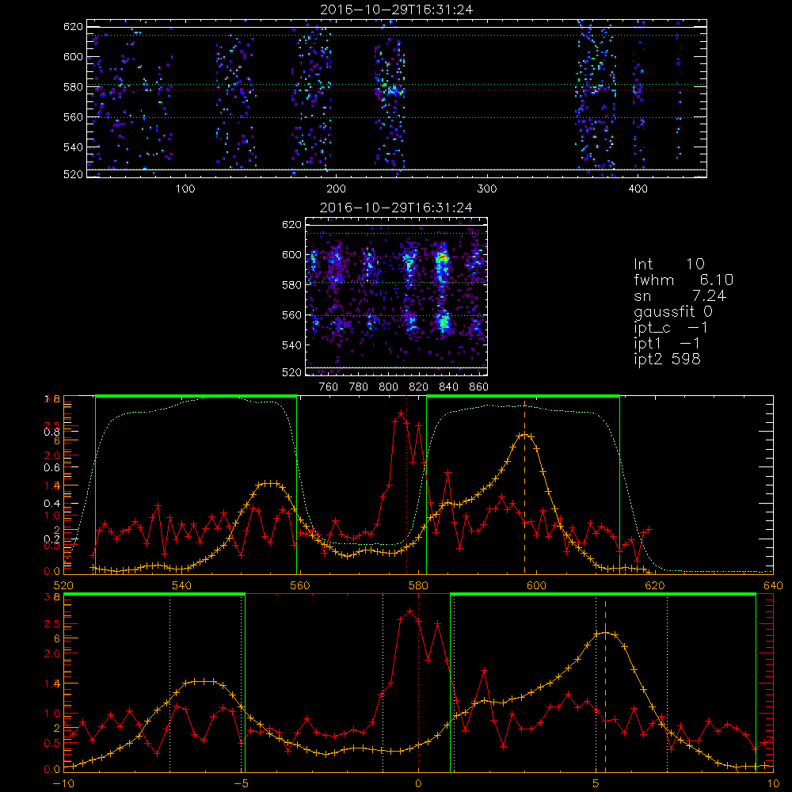
Task: Click x-axis label 760 under middle image
Action: [329, 387]
